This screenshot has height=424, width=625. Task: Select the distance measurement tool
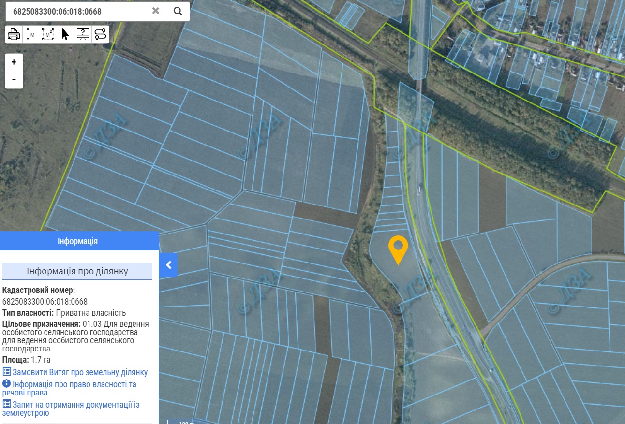click(31, 34)
